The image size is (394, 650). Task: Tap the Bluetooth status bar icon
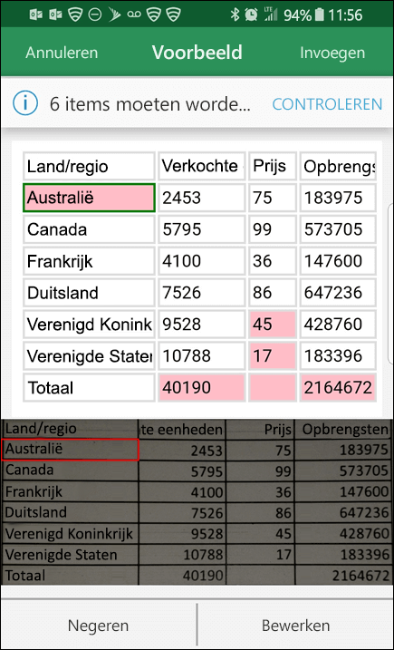click(235, 15)
